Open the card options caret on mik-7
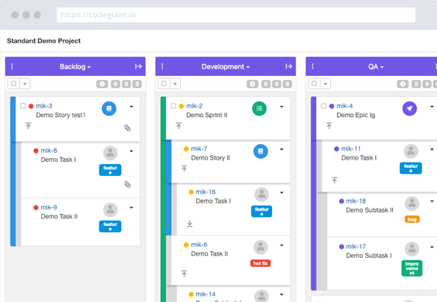Screen dimensions: 437x302 click(x=282, y=149)
